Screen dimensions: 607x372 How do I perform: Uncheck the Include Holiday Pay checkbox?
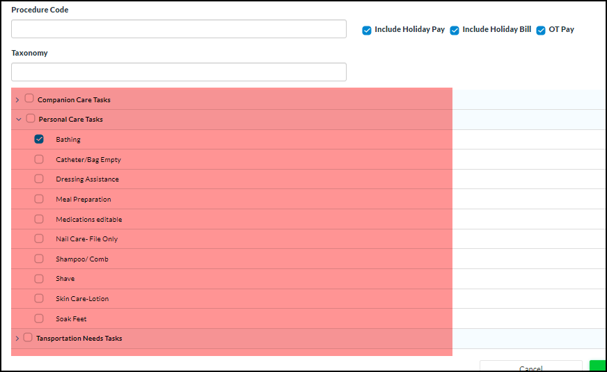[367, 31]
